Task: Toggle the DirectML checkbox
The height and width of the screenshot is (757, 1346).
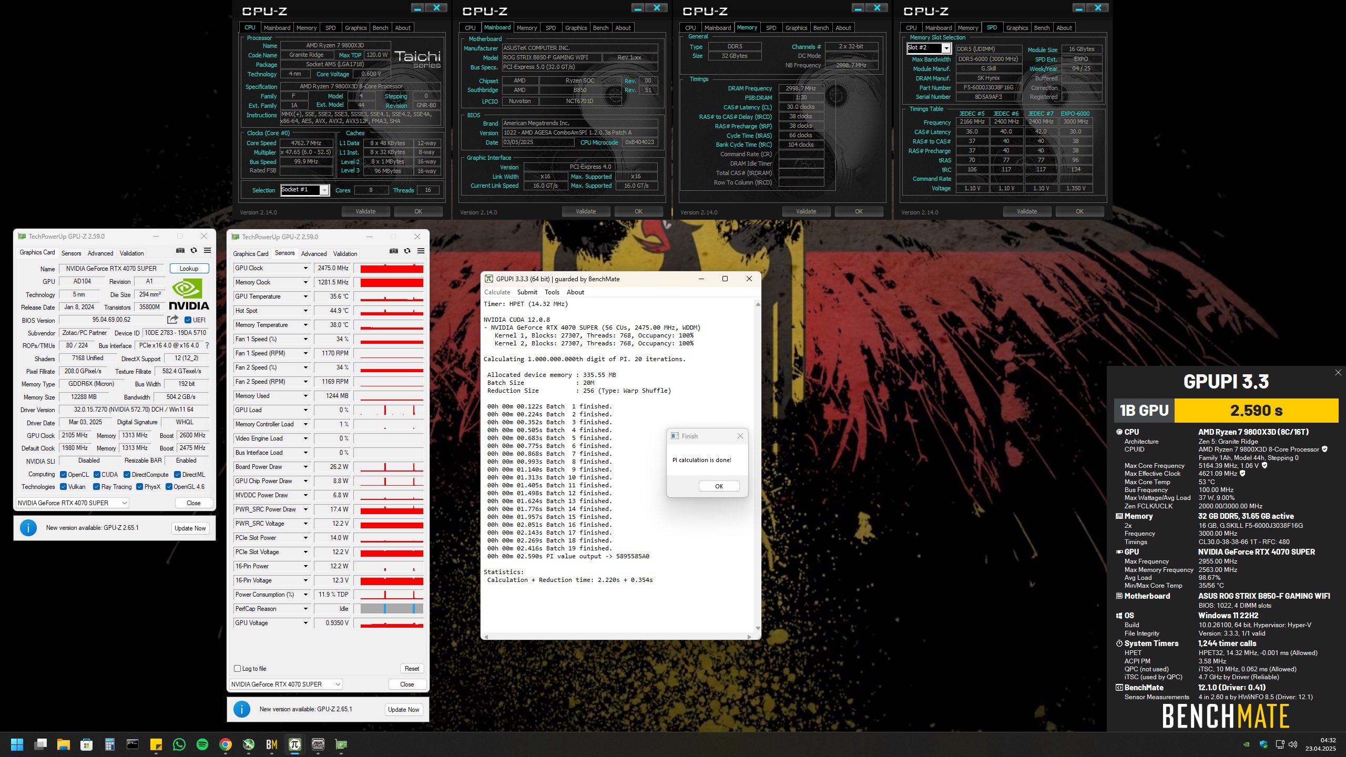Action: (x=177, y=474)
